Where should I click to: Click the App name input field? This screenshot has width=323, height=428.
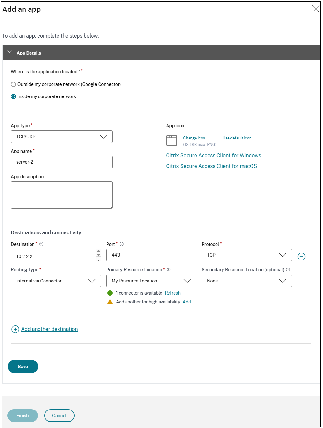62,162
